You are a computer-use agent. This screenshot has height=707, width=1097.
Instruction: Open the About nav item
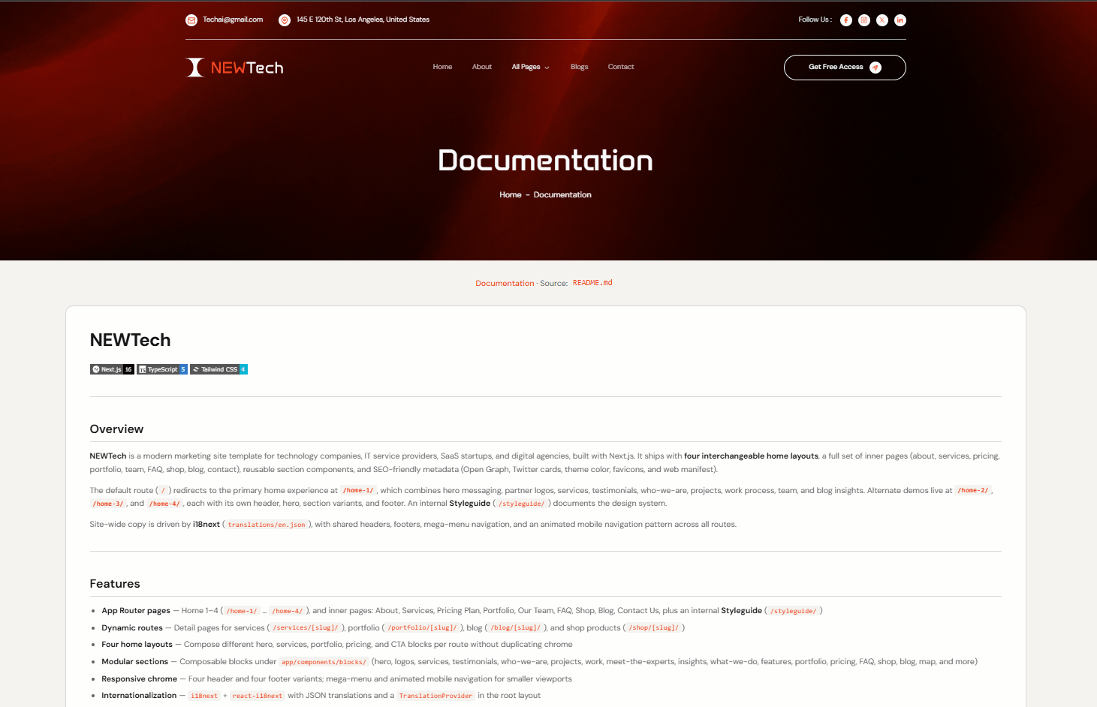482,67
